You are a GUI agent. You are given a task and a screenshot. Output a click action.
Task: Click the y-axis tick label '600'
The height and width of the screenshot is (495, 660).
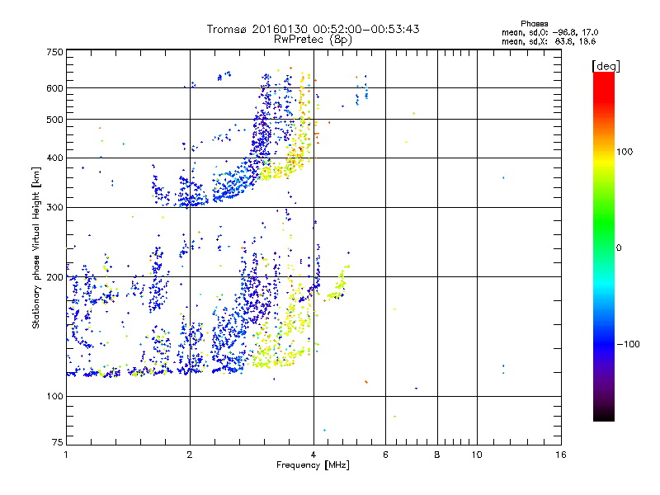tap(54, 88)
